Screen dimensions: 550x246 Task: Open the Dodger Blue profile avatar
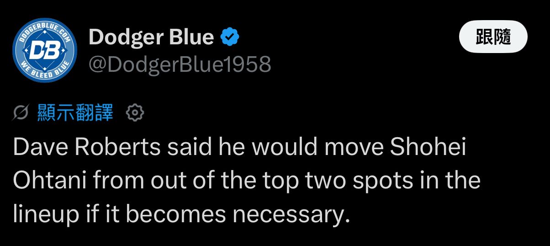[45, 50]
